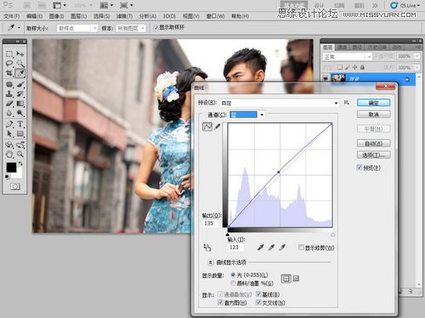This screenshot has height=318, width=425.
Task: Open the 文件(F) menu
Action: pyautogui.click(x=12, y=16)
